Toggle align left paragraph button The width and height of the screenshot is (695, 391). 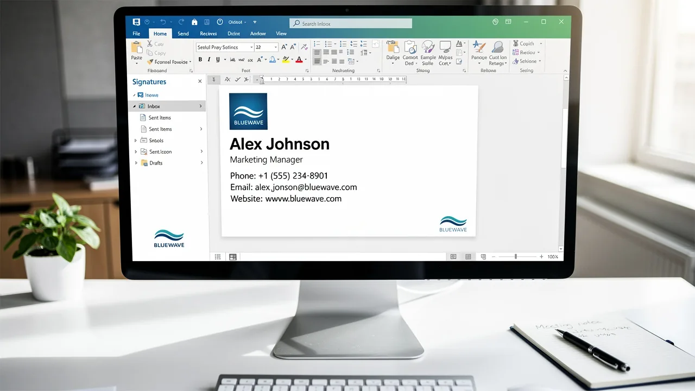(x=317, y=53)
